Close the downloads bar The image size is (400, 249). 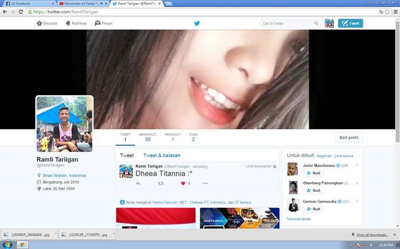click(394, 234)
